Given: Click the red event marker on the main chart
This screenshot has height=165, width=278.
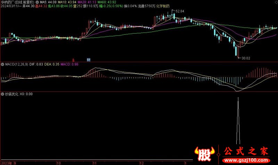Looking at the screenshot, I should (73, 60).
